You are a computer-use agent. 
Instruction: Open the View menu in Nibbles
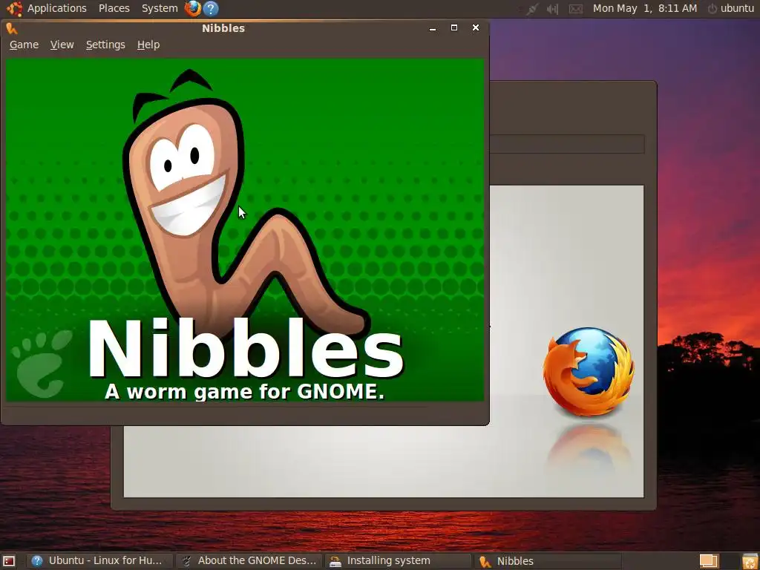(62, 45)
